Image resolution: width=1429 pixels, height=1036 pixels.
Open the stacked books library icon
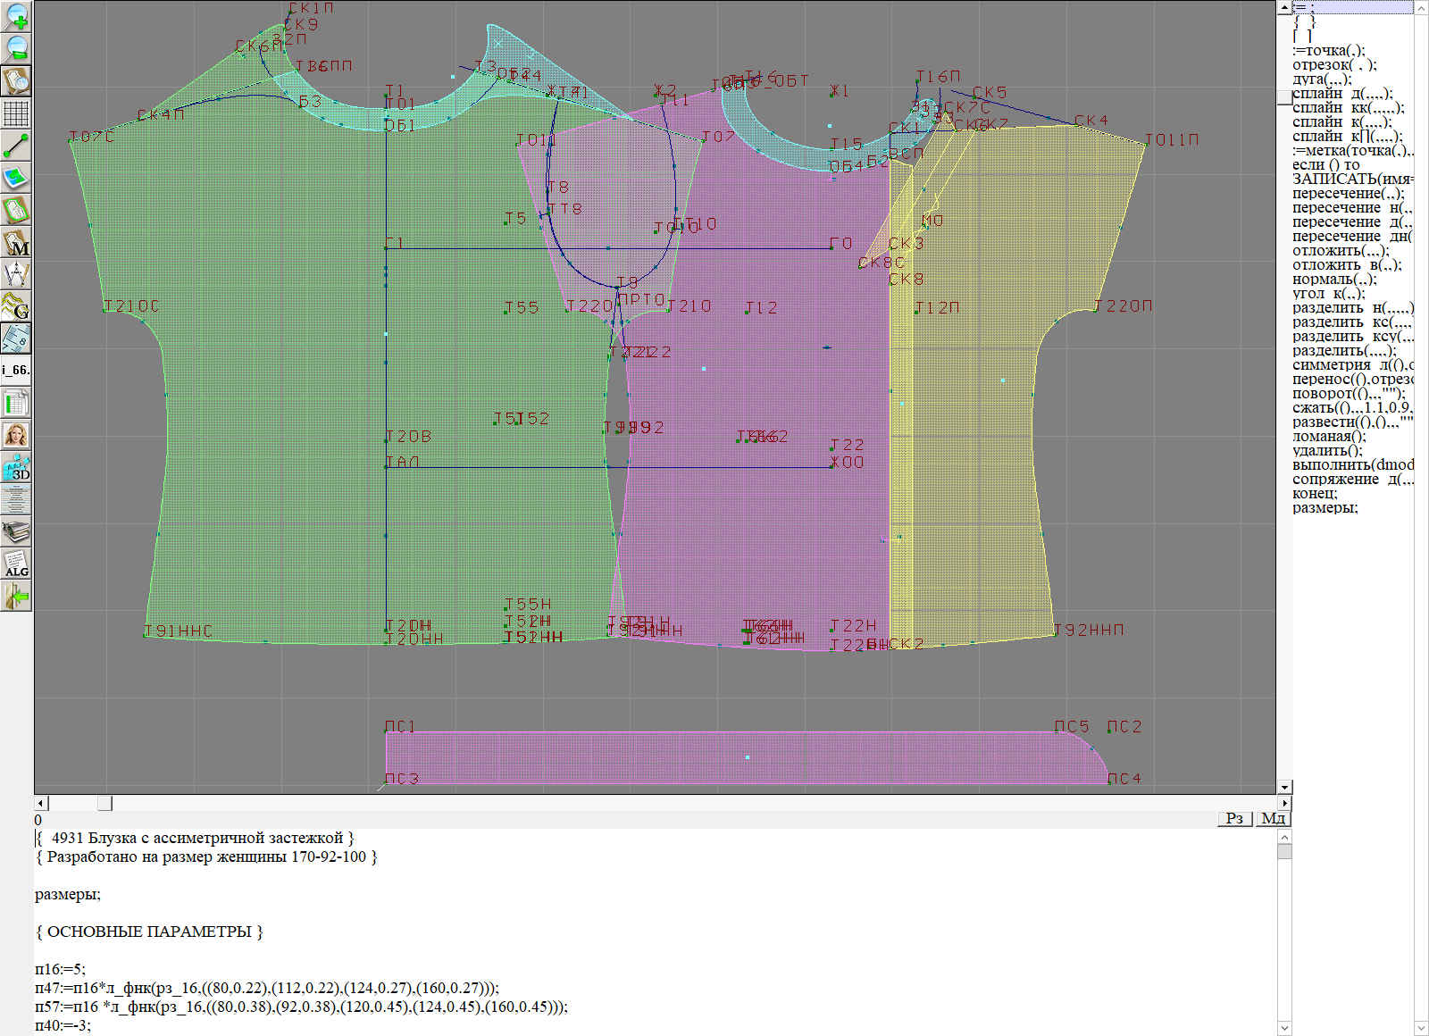click(16, 531)
